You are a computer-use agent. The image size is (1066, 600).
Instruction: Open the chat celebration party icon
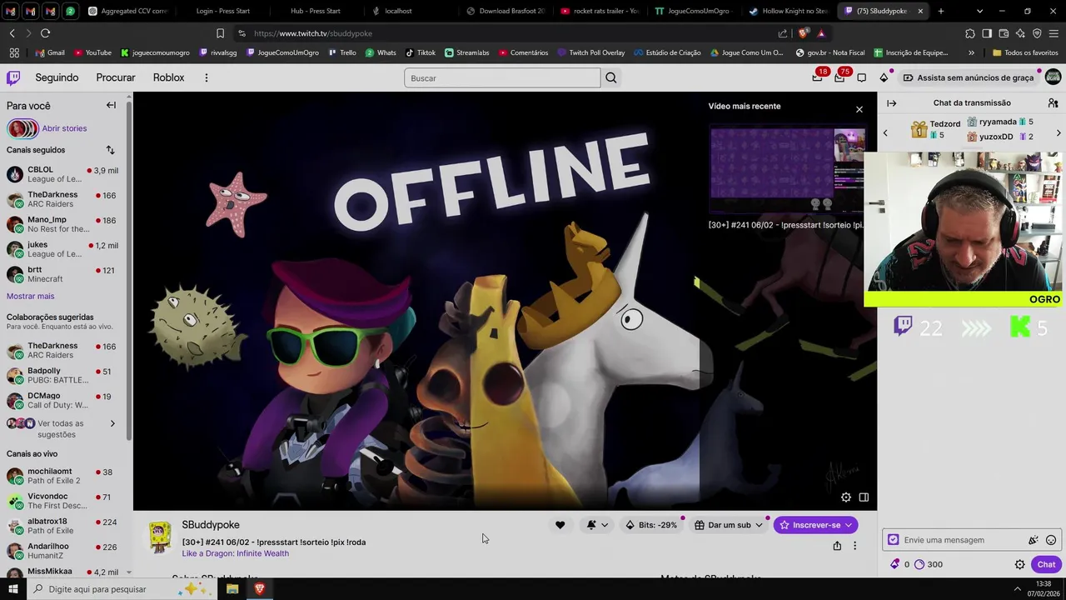1034,540
